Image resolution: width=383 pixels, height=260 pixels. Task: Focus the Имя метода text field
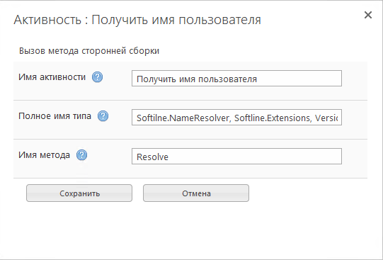[236, 156]
